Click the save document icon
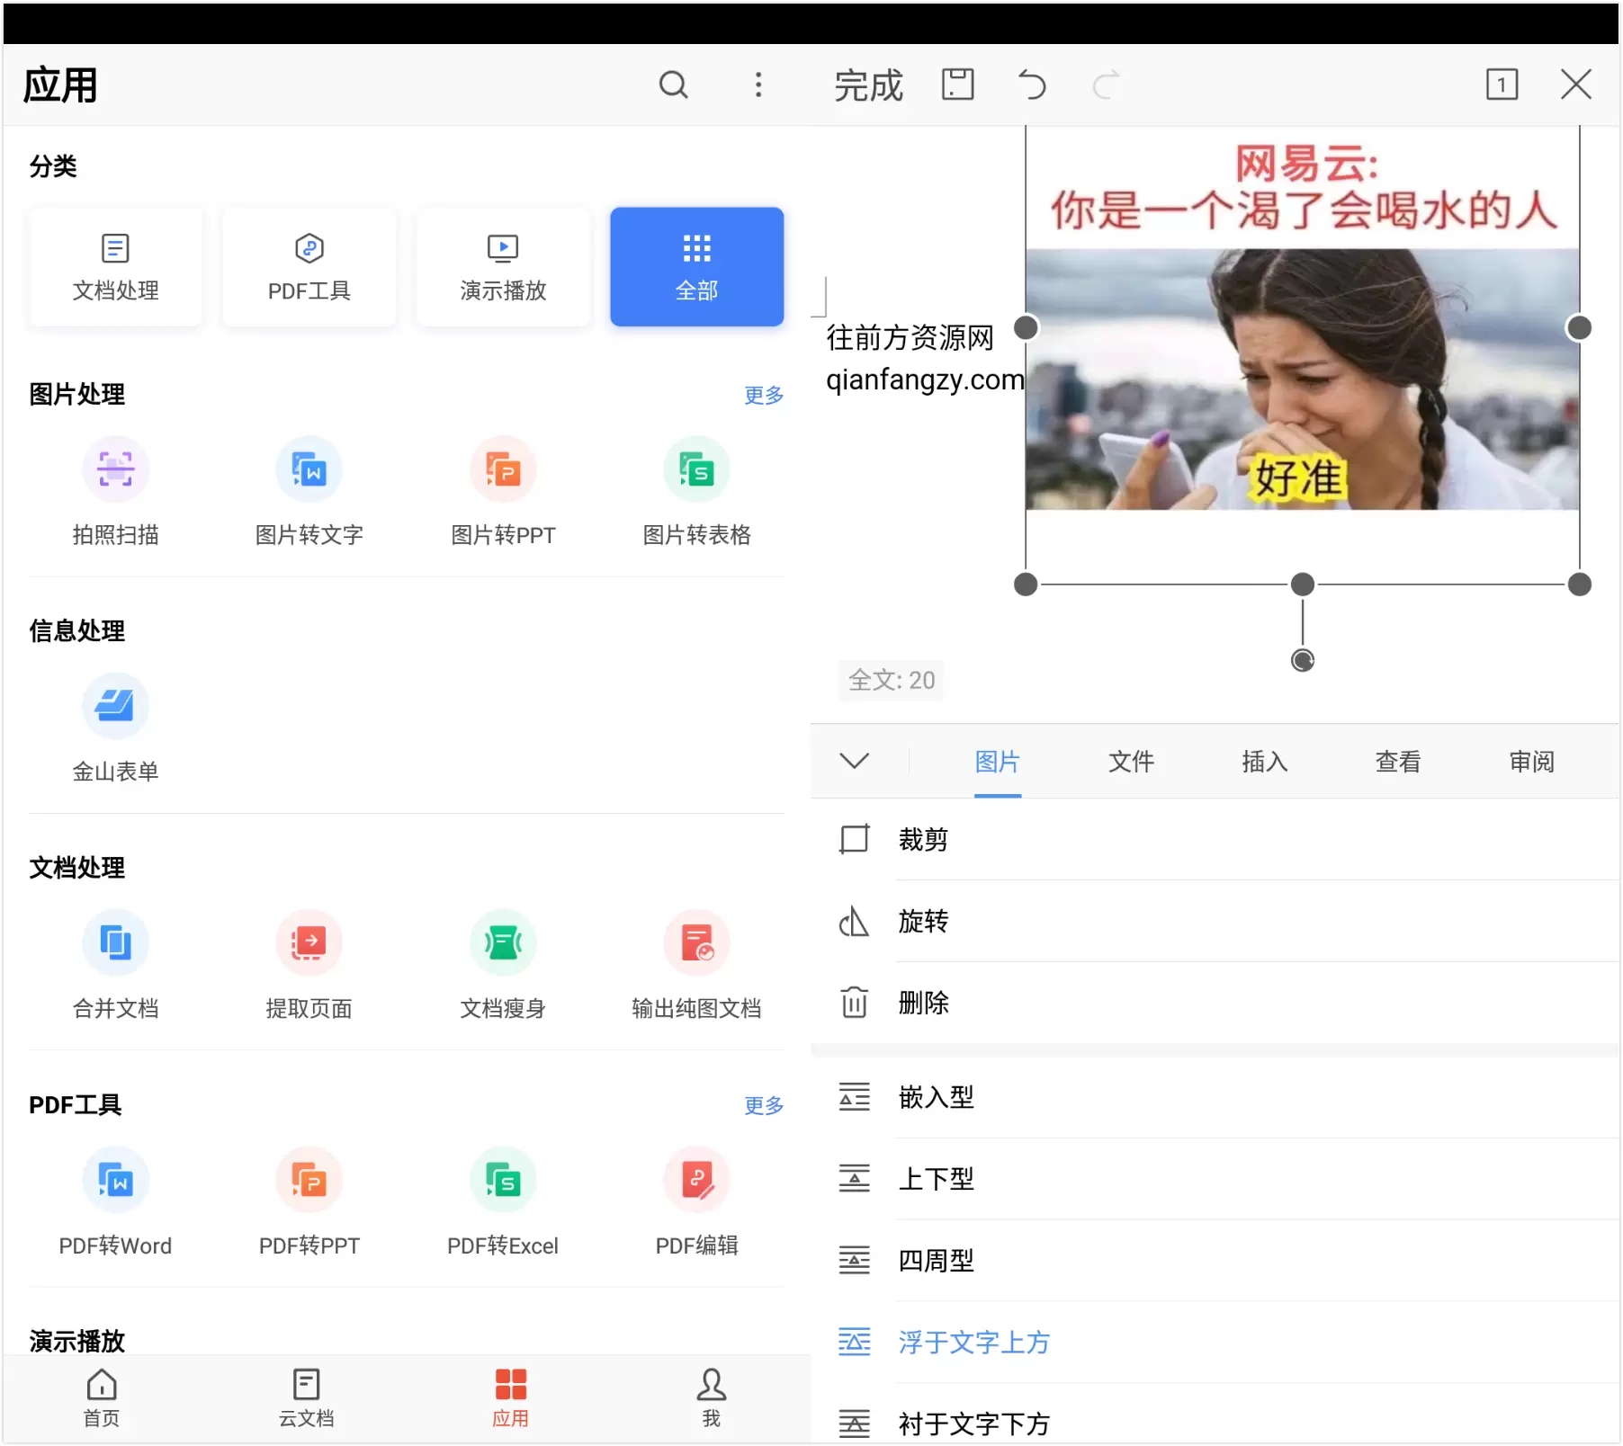Image resolution: width=1623 pixels, height=1446 pixels. 957,85
